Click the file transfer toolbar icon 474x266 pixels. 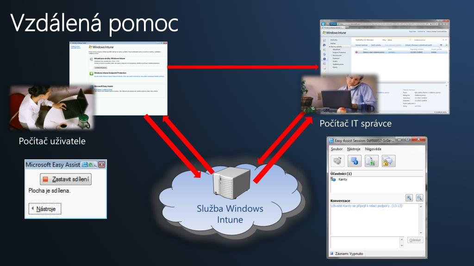(371, 161)
